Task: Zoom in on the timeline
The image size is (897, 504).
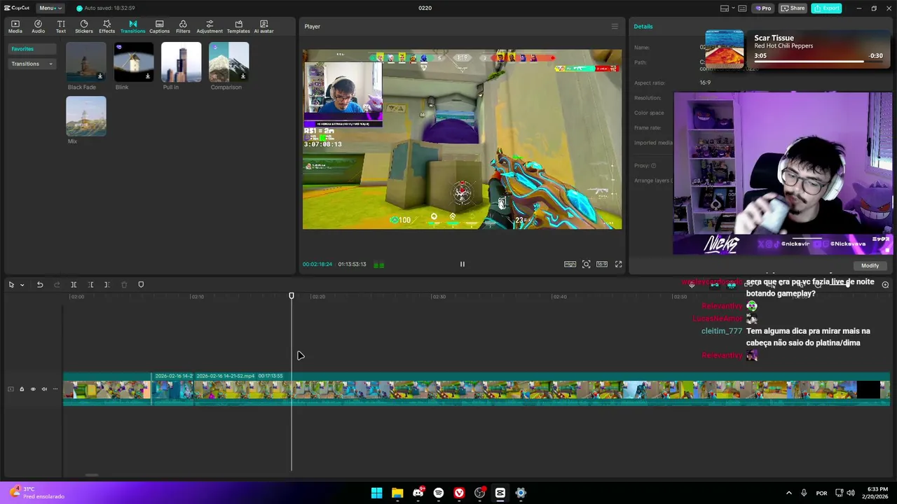Action: 885,284
